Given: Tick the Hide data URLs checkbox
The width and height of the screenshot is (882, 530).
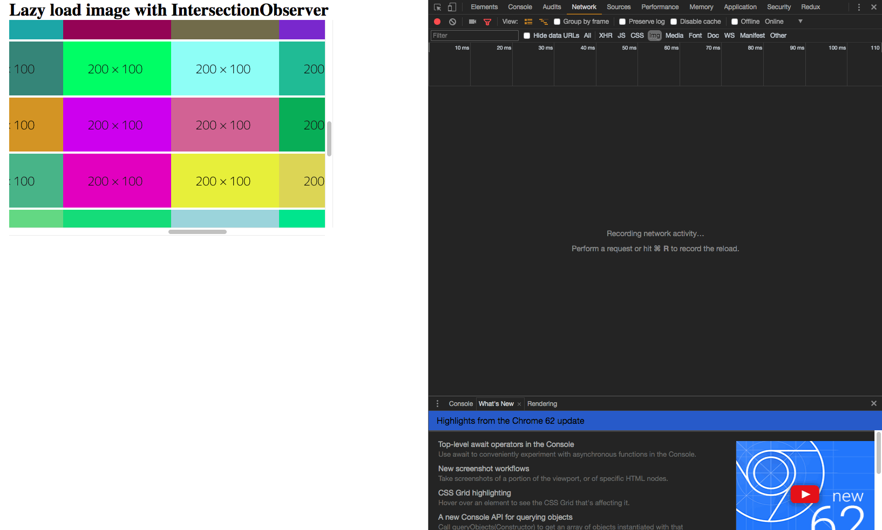Looking at the screenshot, I should pos(527,36).
